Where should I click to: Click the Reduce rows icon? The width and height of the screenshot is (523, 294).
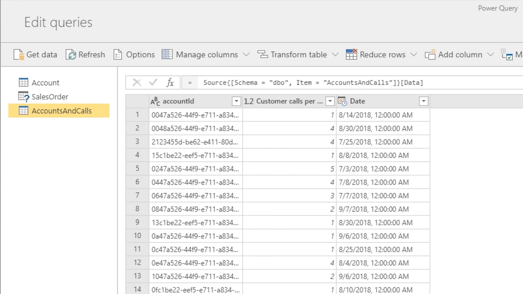pyautogui.click(x=351, y=55)
